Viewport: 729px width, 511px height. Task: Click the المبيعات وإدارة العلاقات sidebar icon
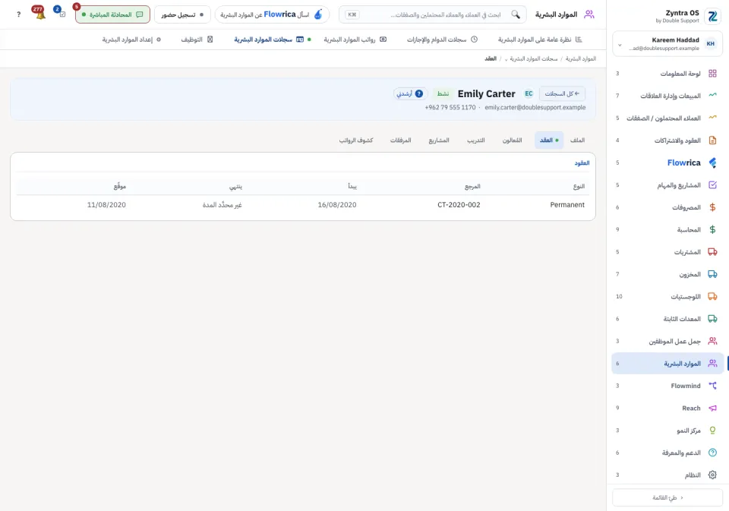pos(712,96)
